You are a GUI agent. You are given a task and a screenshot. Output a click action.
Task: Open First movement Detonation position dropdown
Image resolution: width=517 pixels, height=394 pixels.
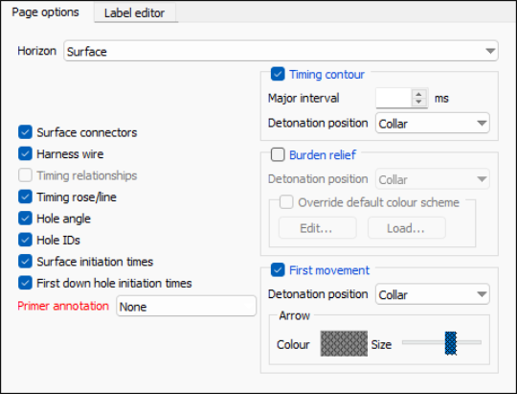click(432, 294)
